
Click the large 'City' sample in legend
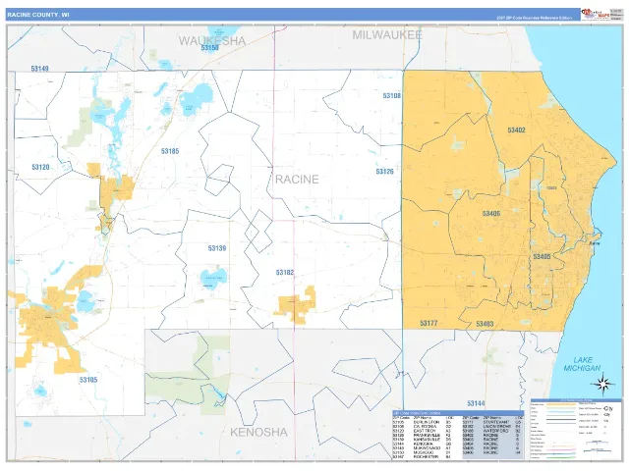(607, 409)
